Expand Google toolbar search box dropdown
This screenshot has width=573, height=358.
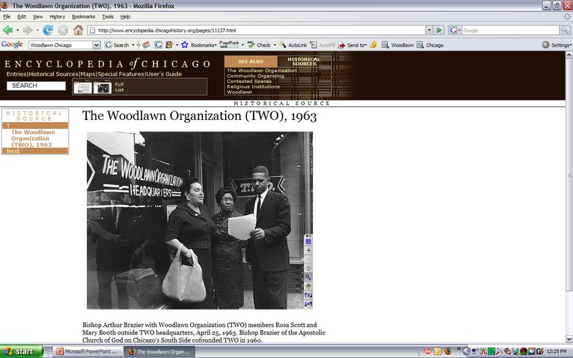click(96, 45)
